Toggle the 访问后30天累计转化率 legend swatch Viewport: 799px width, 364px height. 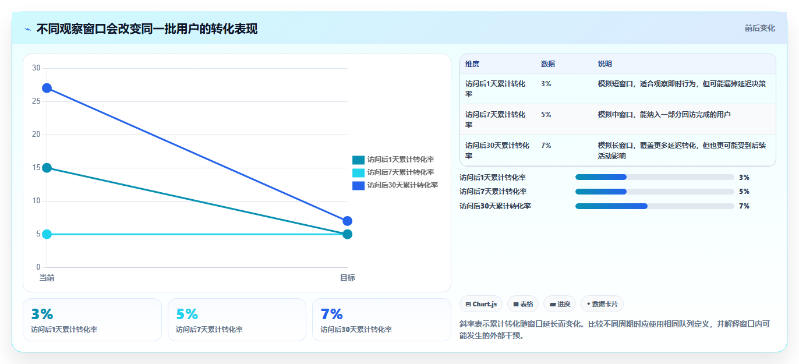tap(358, 185)
